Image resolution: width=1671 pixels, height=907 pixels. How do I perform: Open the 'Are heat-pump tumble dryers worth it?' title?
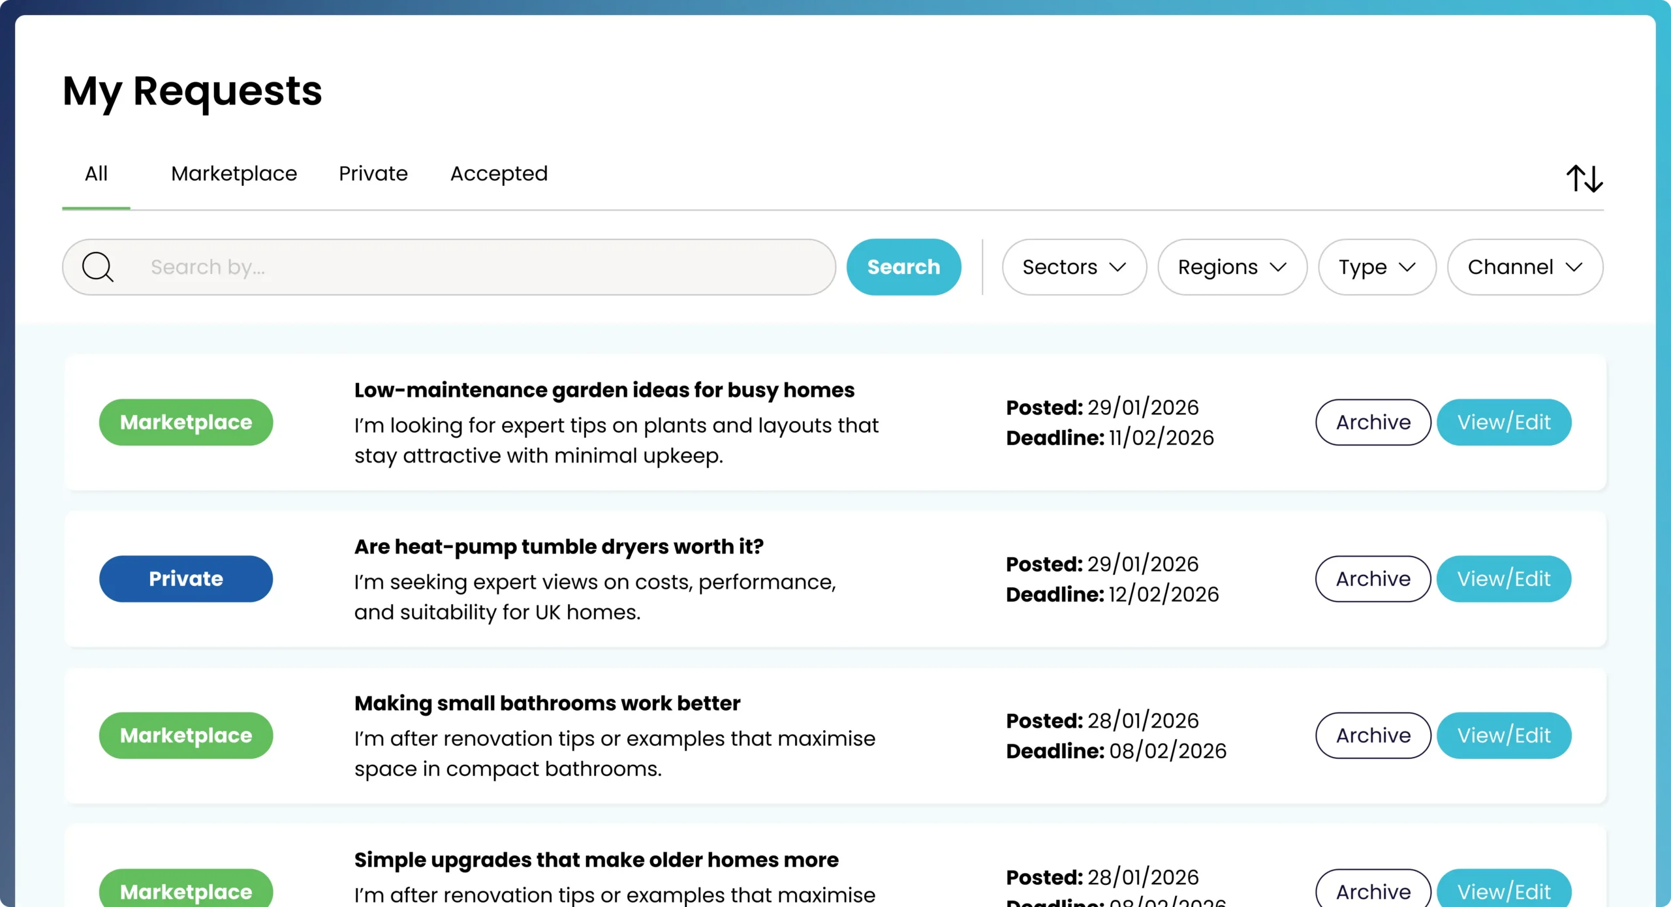(559, 546)
